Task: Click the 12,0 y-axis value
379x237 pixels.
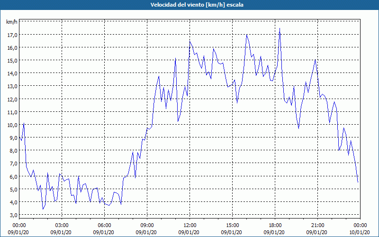Action: point(12,100)
